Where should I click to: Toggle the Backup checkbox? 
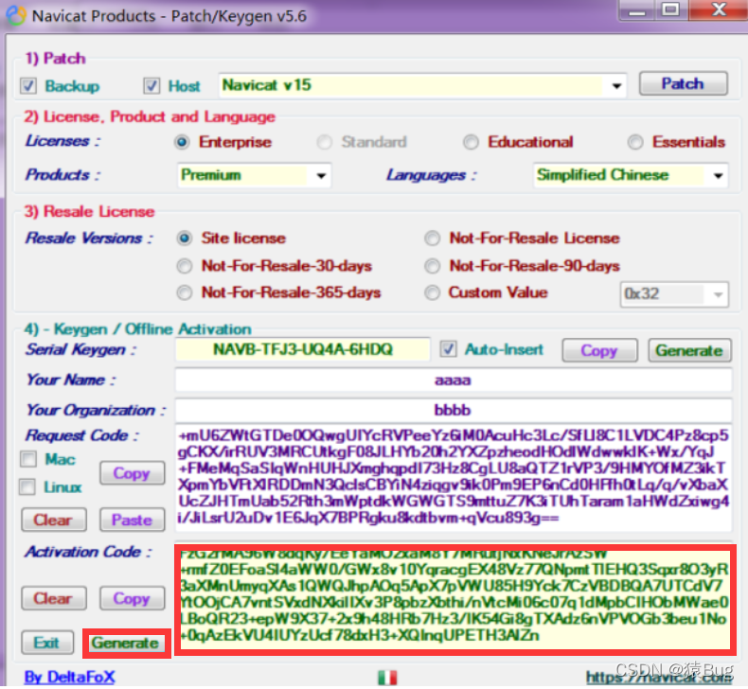tap(28, 86)
